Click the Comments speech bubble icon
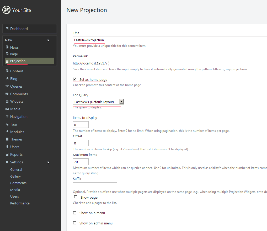Image resolution: width=267 pixels, height=231 pixels. 7,94
